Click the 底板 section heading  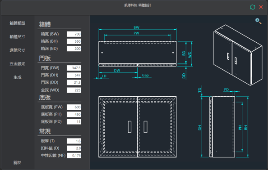click(45, 98)
